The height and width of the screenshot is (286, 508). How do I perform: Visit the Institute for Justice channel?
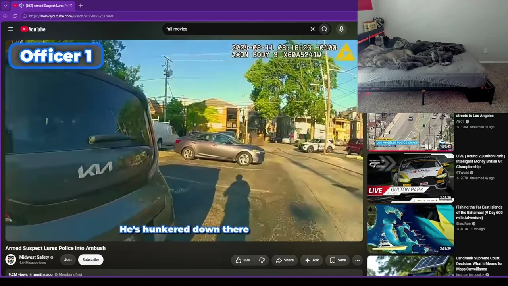pos(470,275)
